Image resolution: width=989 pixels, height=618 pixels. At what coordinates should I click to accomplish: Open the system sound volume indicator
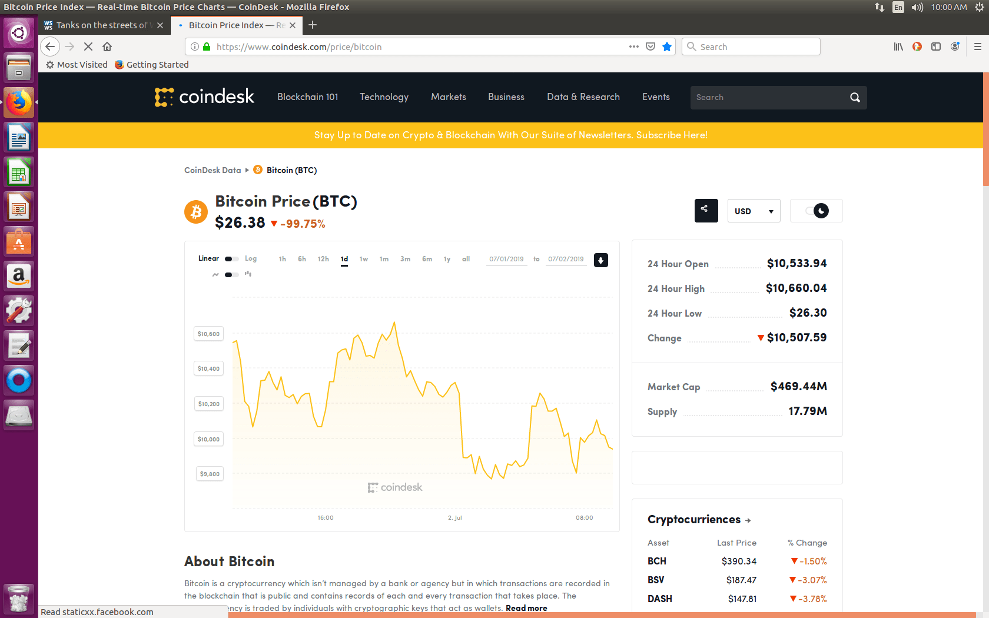click(x=917, y=7)
